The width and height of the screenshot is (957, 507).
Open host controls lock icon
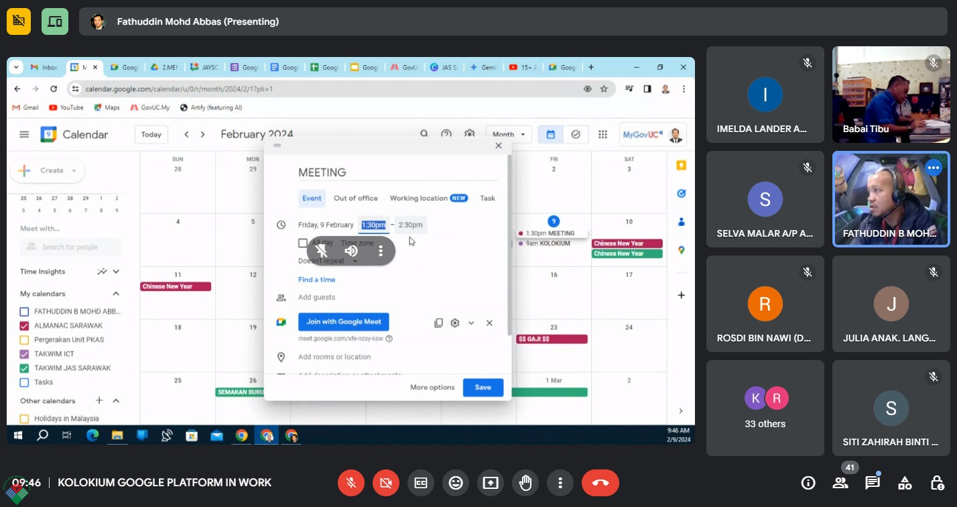click(937, 483)
